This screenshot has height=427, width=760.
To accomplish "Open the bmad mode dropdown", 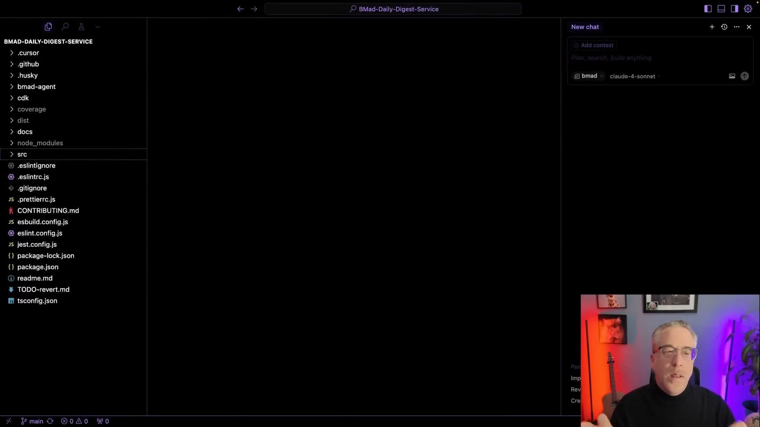I will [x=589, y=76].
